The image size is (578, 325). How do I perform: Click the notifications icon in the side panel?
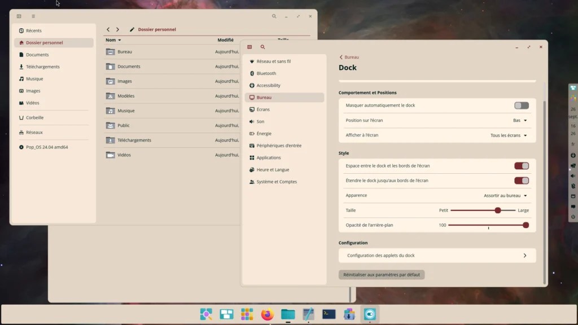(x=573, y=207)
